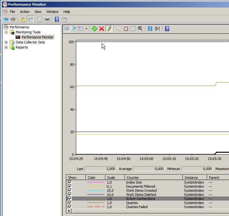
Task: Open the Action menu
Action: pyautogui.click(x=25, y=12)
